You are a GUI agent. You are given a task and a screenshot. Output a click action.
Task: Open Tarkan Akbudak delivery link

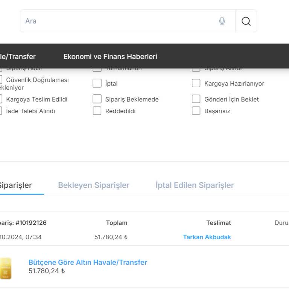pyautogui.click(x=207, y=237)
